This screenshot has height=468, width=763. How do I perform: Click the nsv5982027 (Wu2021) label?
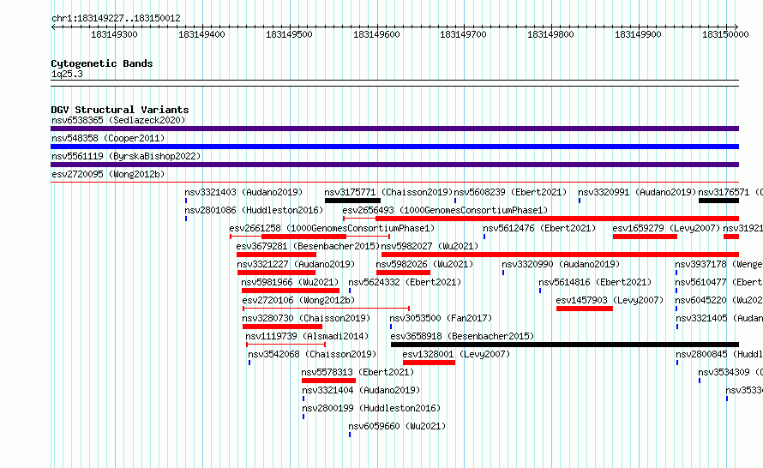coord(430,246)
